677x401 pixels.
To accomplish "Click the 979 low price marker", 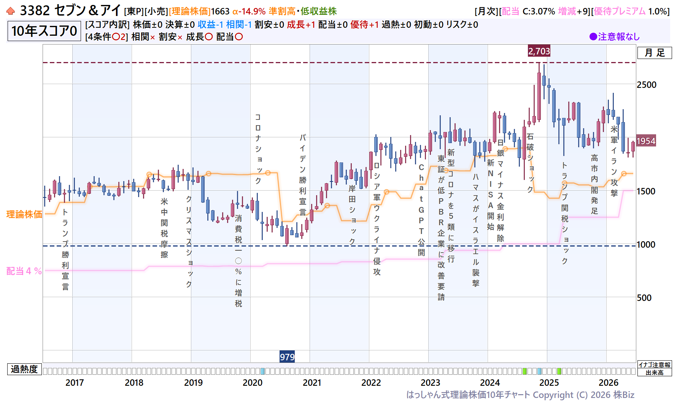I will (287, 357).
